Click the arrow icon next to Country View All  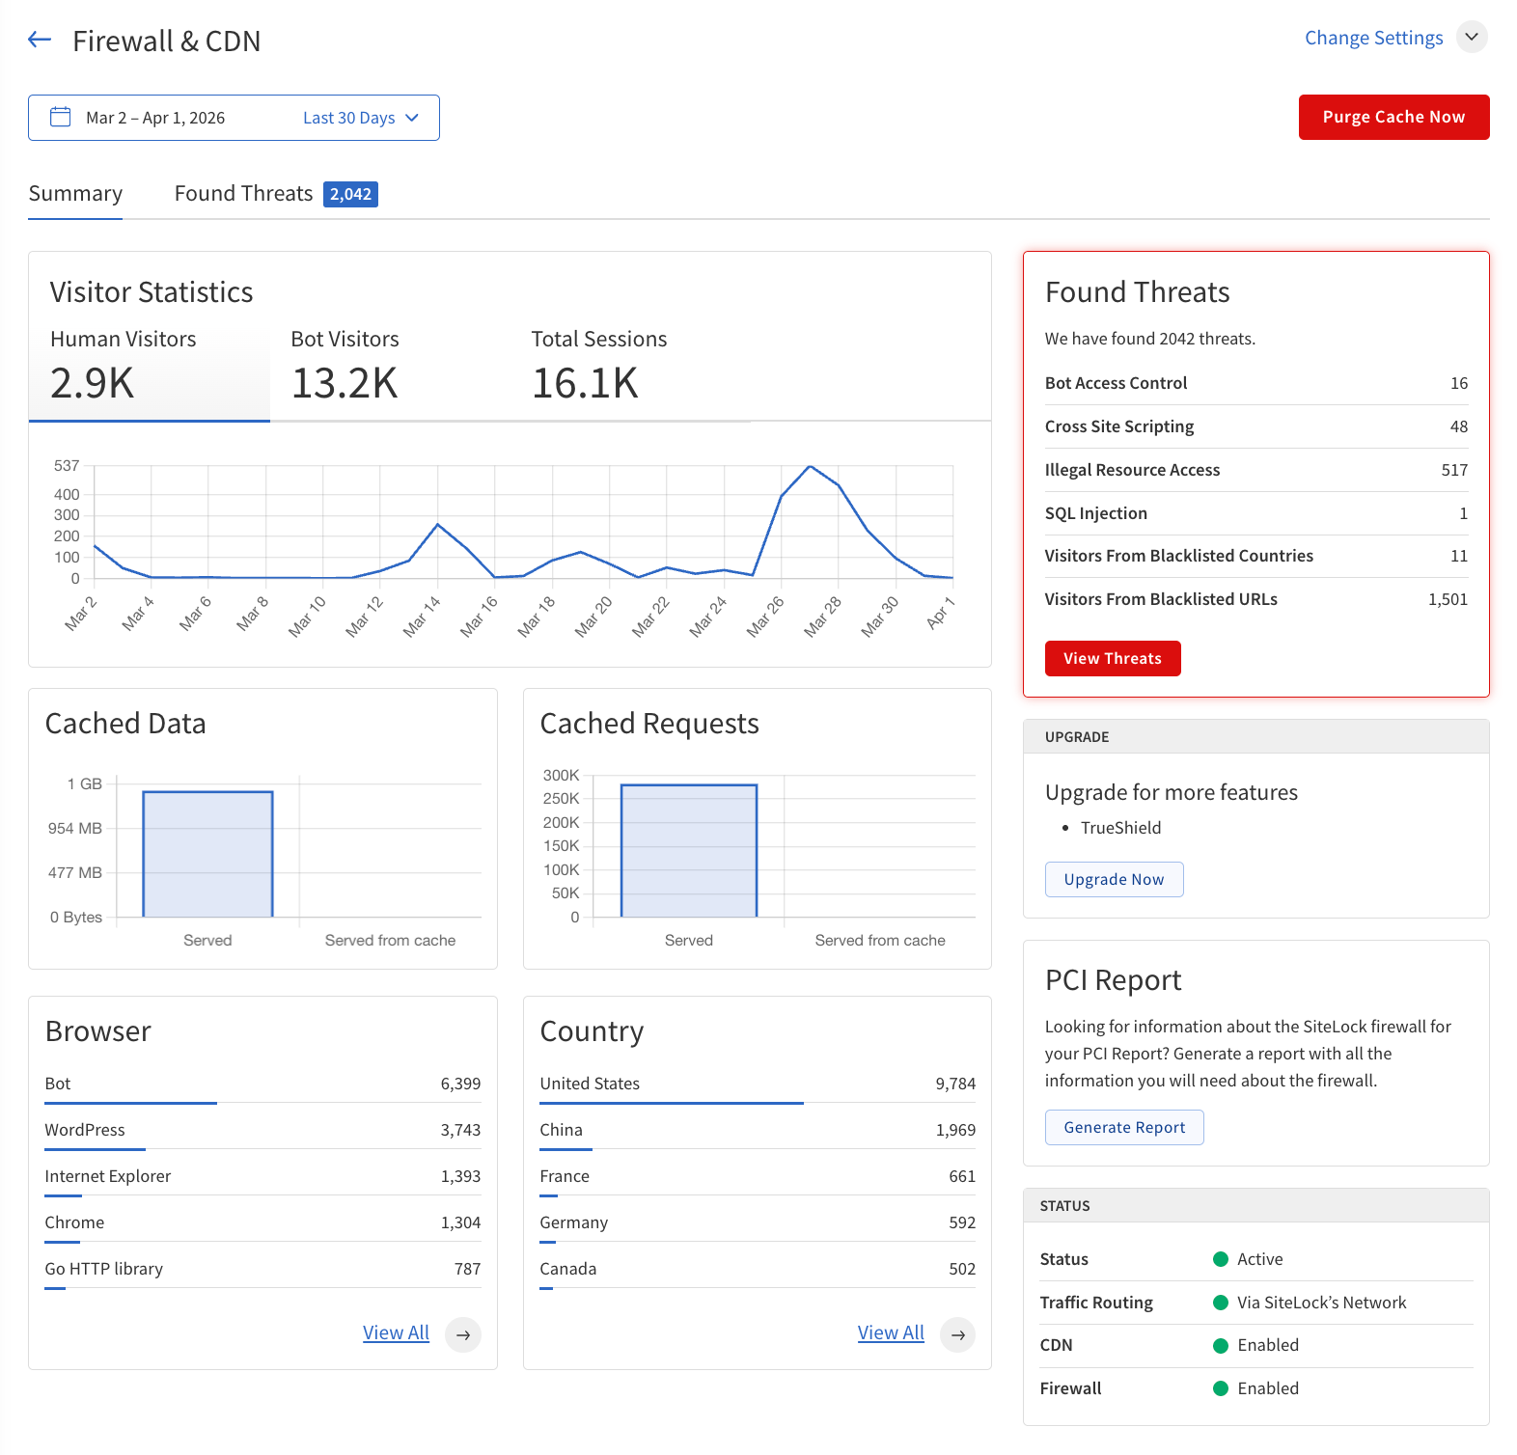pos(957,1334)
